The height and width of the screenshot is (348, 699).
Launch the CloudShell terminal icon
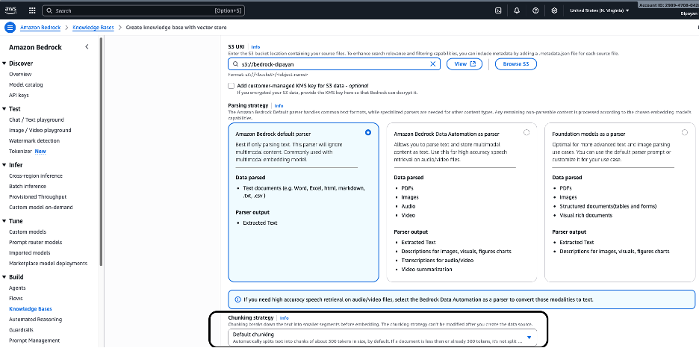[x=498, y=10]
